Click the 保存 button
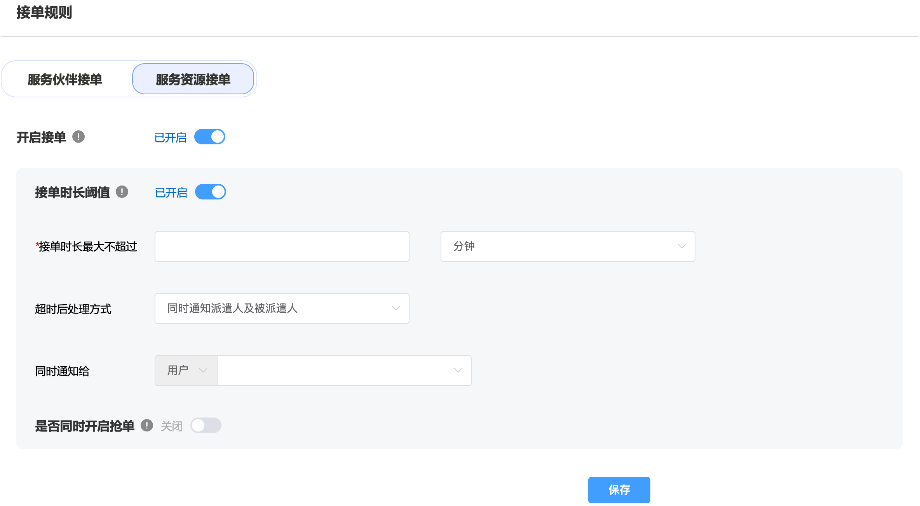 619,490
